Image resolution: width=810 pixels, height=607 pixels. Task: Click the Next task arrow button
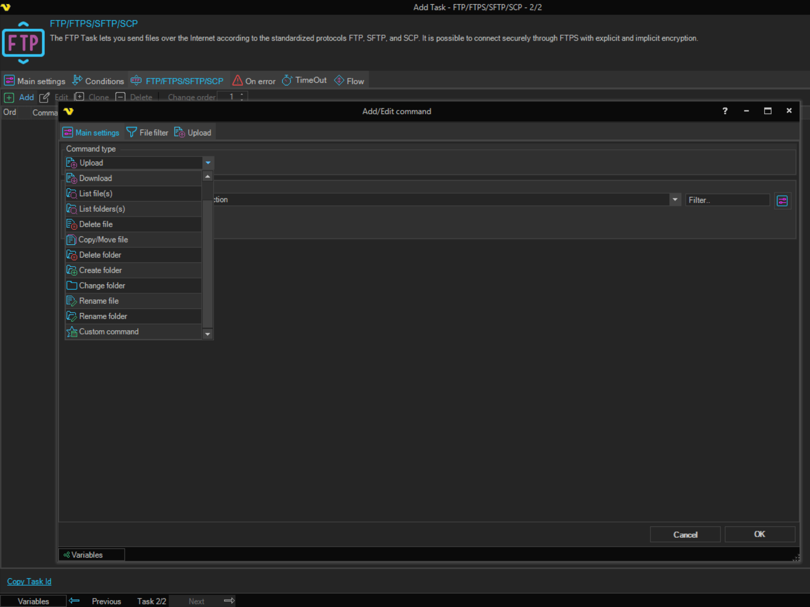[229, 601]
